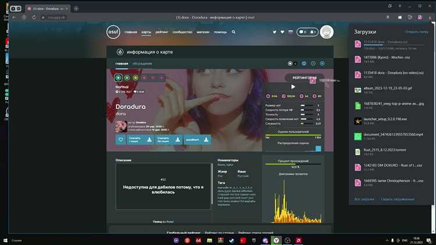The image size is (436, 245).
Task: Open Rust_2515 torrent download
Action: (390, 152)
